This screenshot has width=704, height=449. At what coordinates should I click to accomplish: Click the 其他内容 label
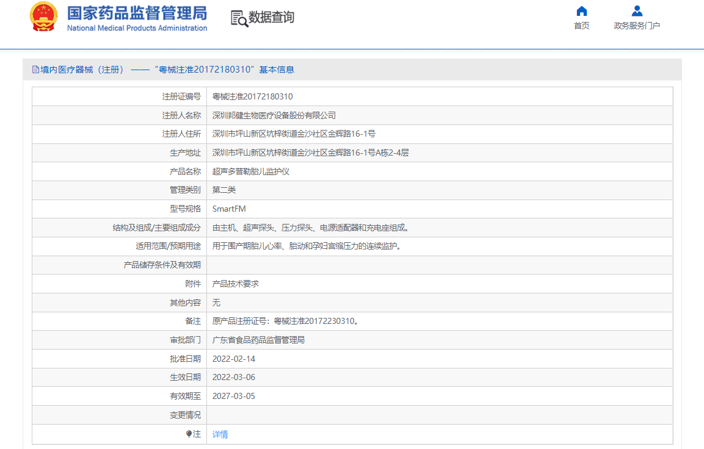[185, 303]
